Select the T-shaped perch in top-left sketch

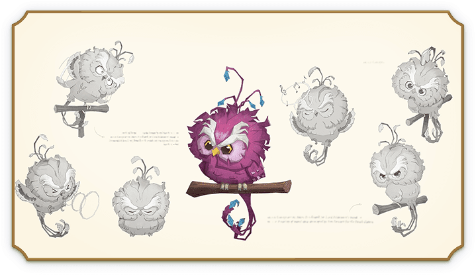79,111
